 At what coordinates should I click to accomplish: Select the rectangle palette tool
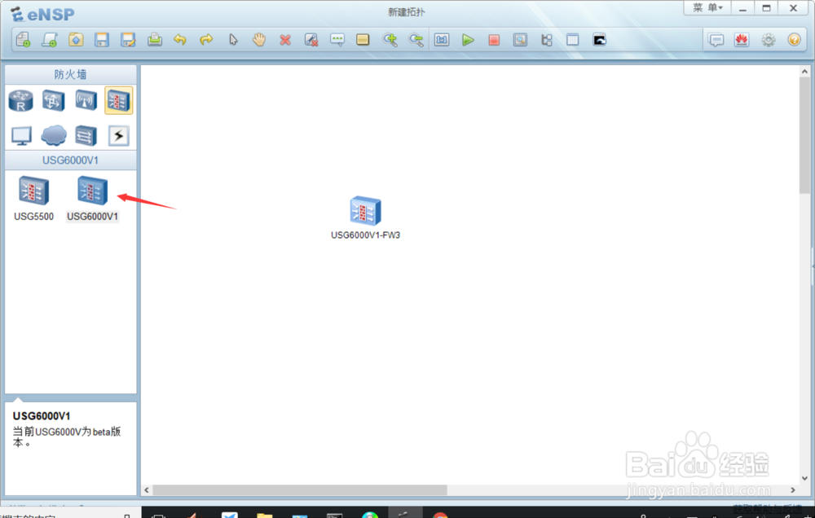pyautogui.click(x=363, y=39)
